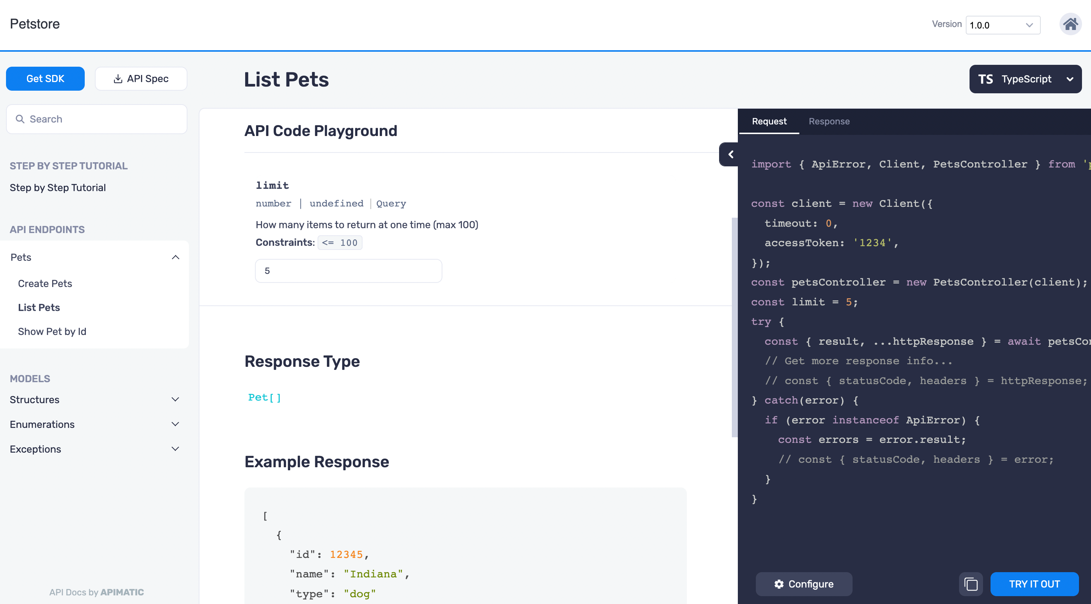Click the API Spec download icon
The width and height of the screenshot is (1091, 604).
[118, 79]
